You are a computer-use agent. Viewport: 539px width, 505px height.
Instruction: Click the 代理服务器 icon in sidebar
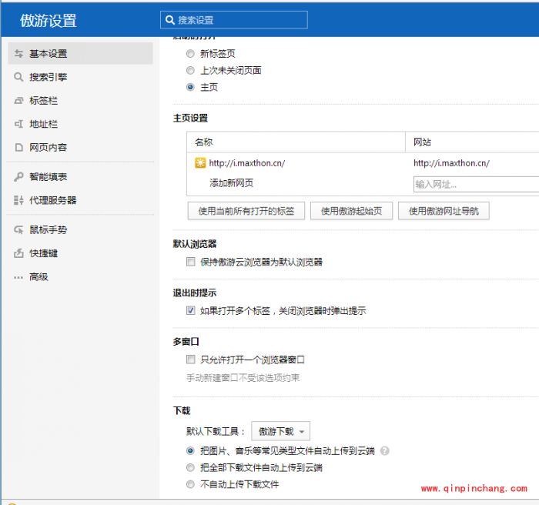click(18, 200)
